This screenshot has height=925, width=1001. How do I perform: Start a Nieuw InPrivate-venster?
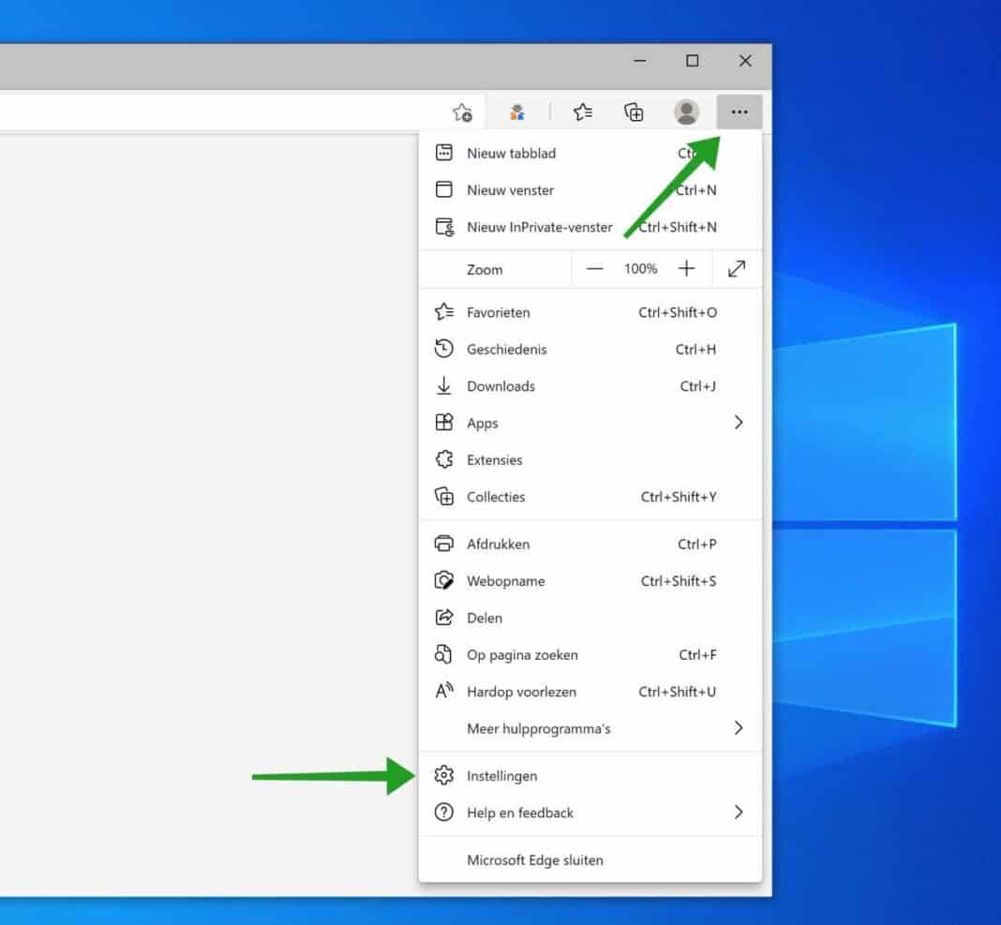coord(540,227)
